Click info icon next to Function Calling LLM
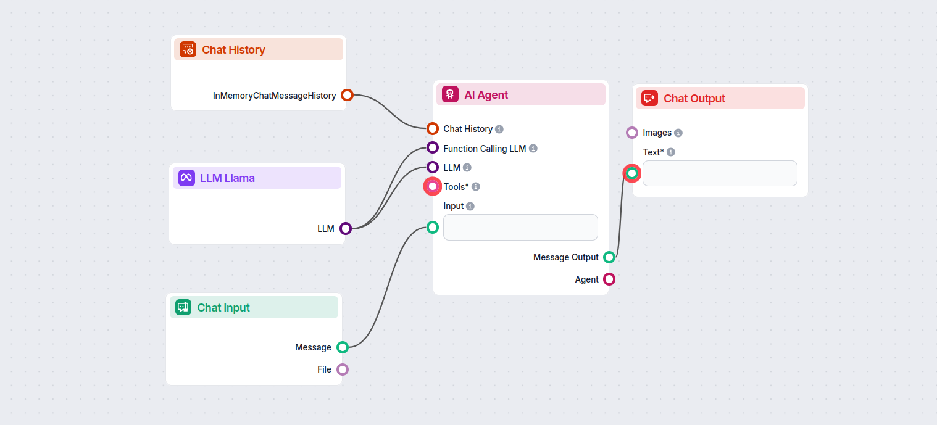 [x=533, y=149]
